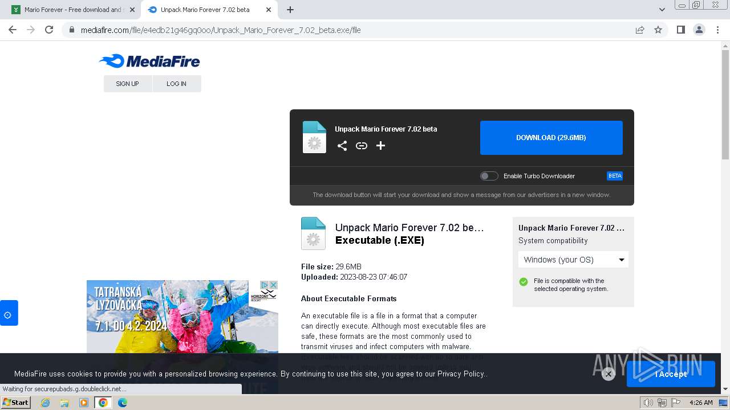
Task: Click the volume tray icon
Action: 648,403
